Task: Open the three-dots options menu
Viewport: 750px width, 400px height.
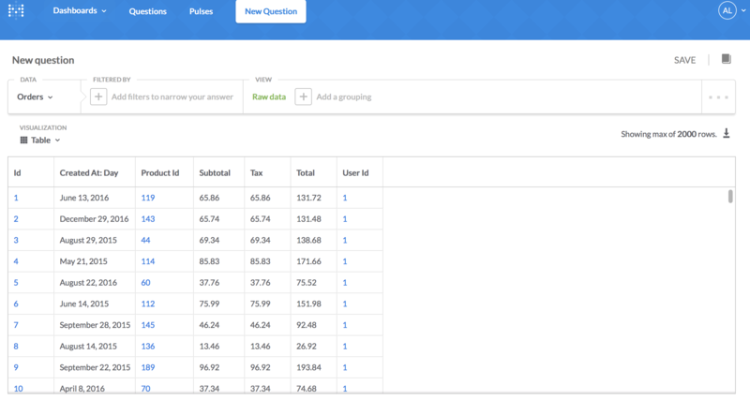Action: 718,96
